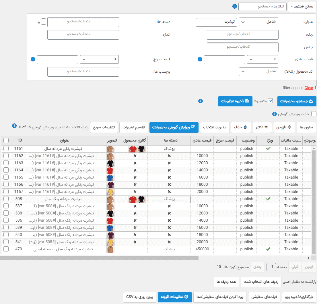Click horizontal scrollbar below the table

click(x=99, y=258)
